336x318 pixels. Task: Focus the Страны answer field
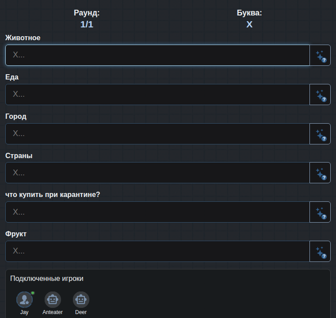point(157,173)
